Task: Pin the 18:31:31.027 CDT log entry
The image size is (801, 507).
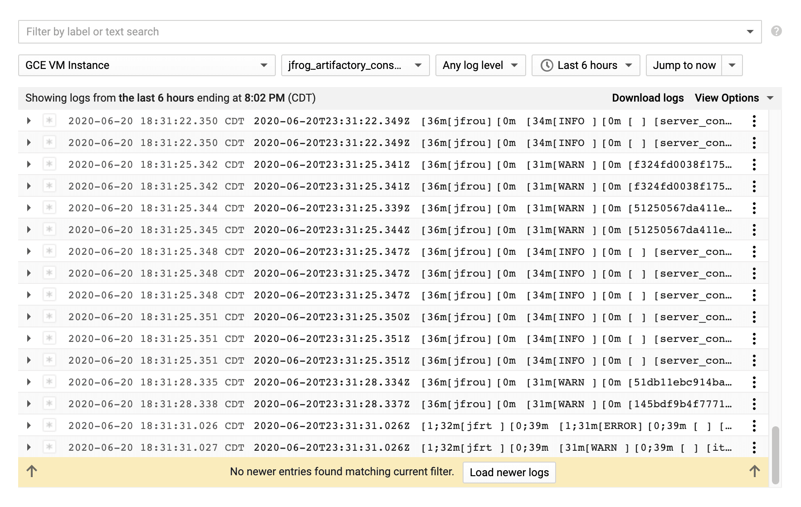Action: coord(49,447)
